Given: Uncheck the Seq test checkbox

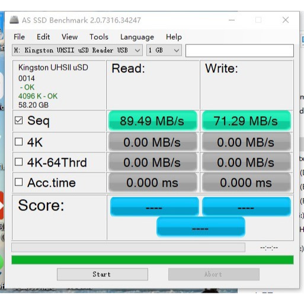Looking at the screenshot, I should click(x=18, y=120).
